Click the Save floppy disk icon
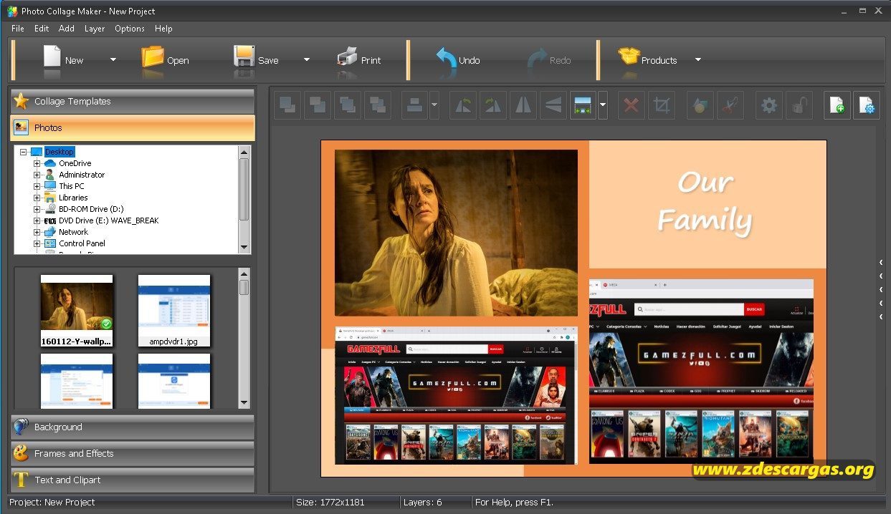 coord(244,57)
